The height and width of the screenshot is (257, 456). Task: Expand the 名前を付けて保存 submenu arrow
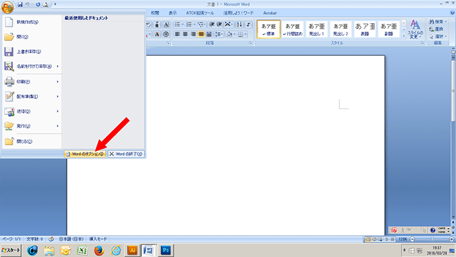point(58,66)
